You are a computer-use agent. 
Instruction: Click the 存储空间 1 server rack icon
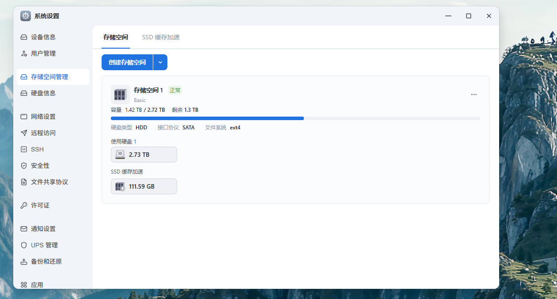click(120, 95)
